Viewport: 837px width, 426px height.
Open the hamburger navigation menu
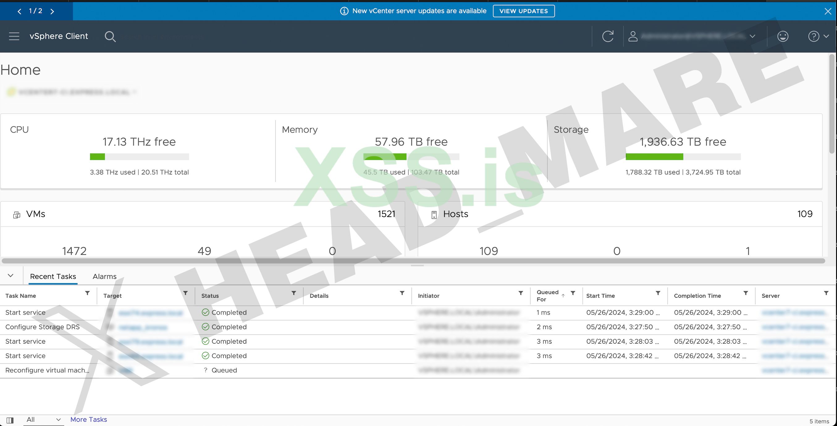pos(14,36)
